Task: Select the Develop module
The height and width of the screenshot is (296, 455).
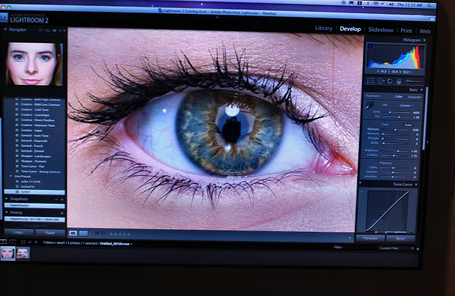Action: click(350, 29)
